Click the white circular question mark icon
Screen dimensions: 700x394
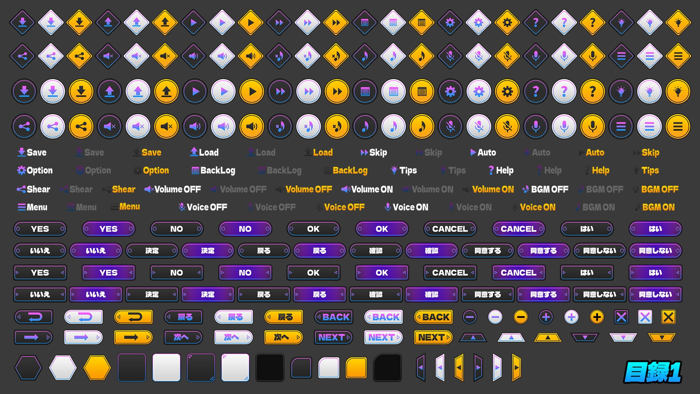564,91
